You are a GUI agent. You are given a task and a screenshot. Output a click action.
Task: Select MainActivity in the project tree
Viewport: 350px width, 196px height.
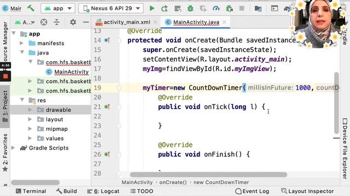[x=72, y=72]
